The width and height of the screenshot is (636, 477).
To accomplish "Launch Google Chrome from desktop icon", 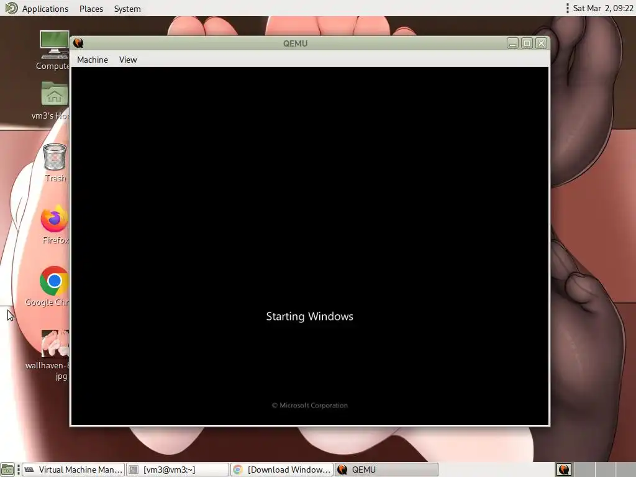I will (x=55, y=281).
